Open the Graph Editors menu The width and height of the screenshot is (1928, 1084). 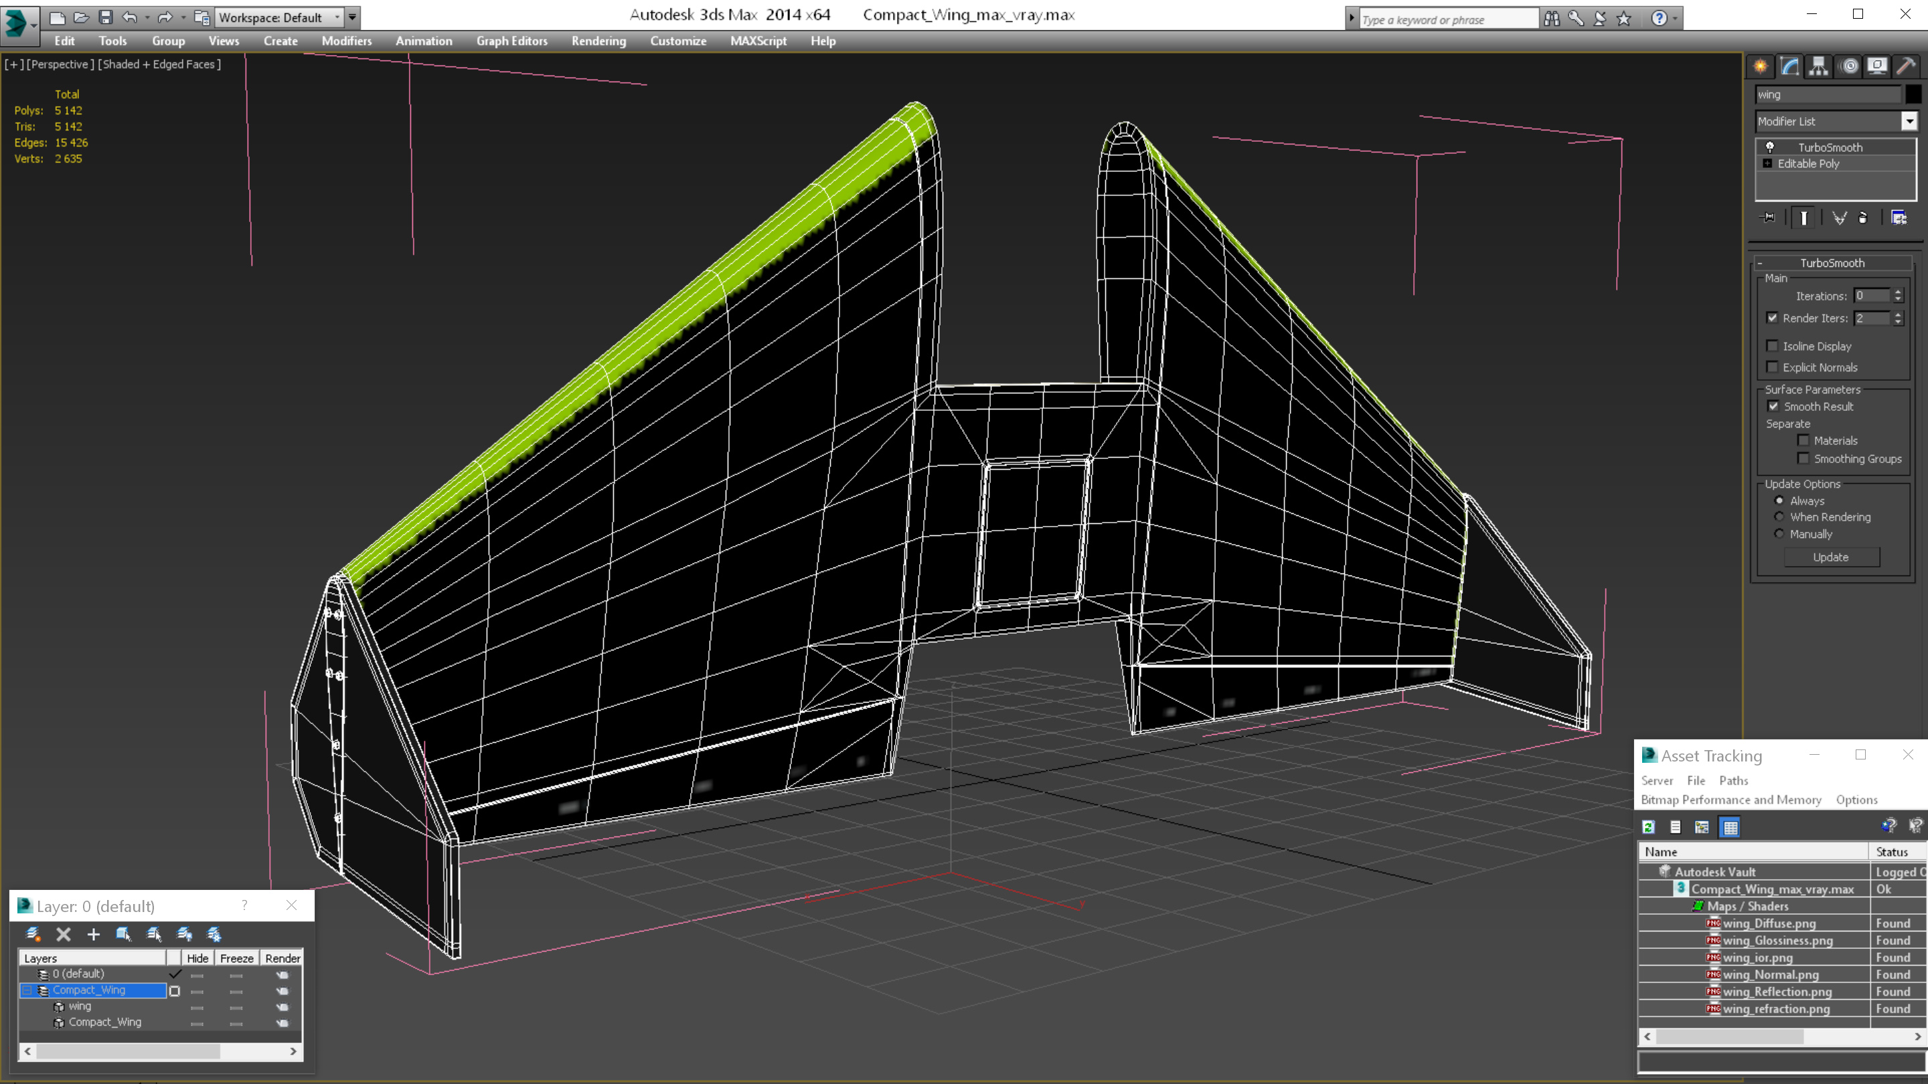[x=511, y=41]
